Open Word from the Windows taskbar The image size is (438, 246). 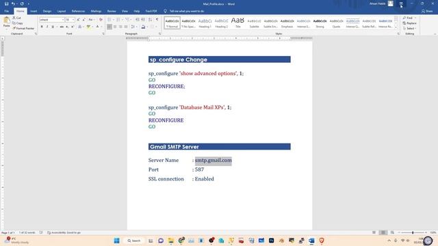[311, 241]
